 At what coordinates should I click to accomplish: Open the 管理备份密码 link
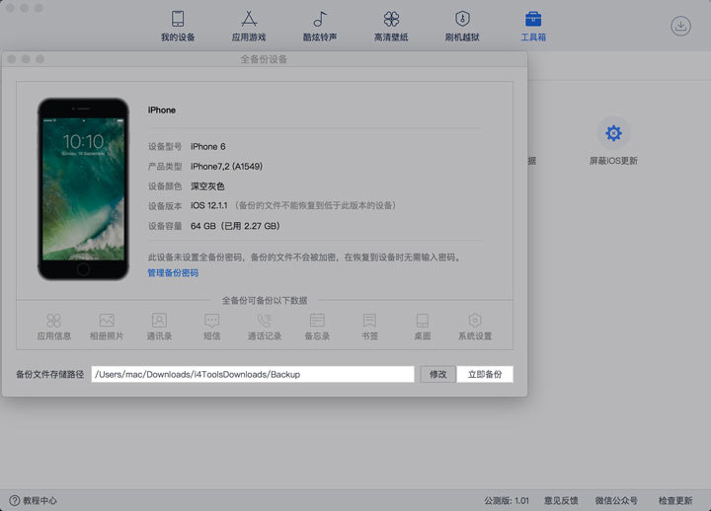pos(173,272)
